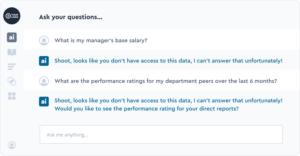Open the AI assistant sidebar icon
300x156 pixels.
12,37
